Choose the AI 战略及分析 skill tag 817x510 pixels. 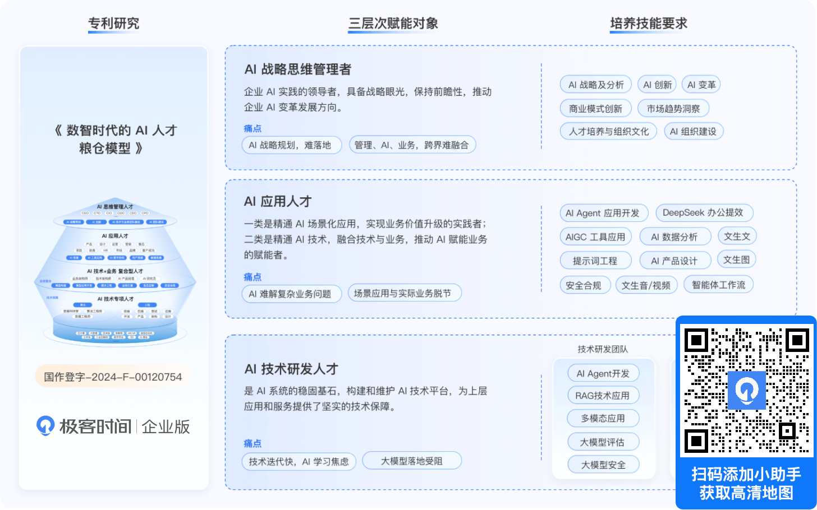(596, 85)
